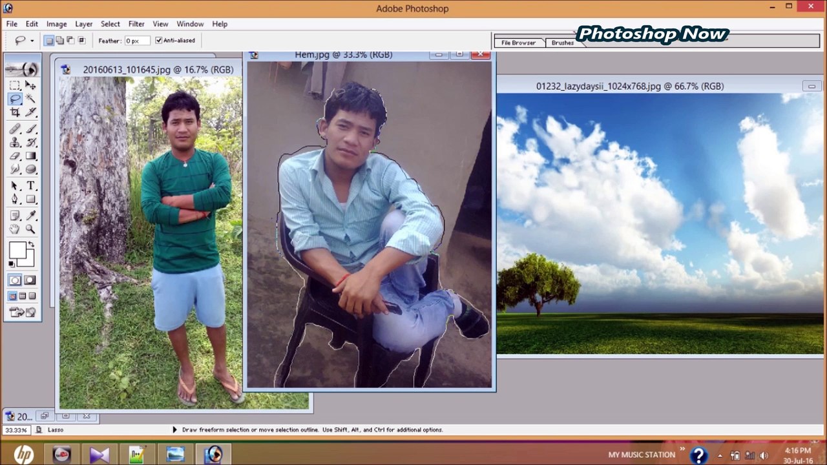Select the History Brush tool
The image size is (827, 465).
pyautogui.click(x=30, y=143)
